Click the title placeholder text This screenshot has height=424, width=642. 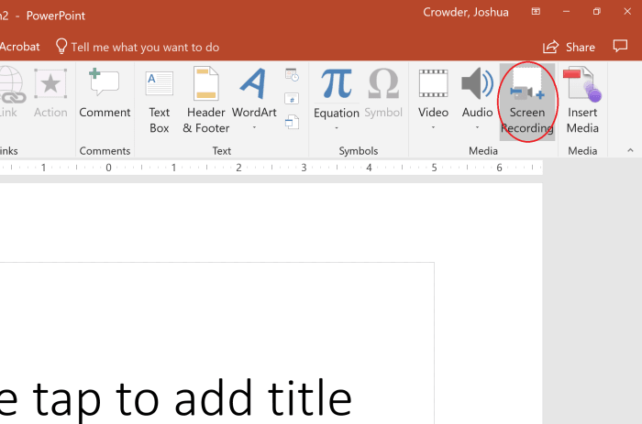pos(176,398)
